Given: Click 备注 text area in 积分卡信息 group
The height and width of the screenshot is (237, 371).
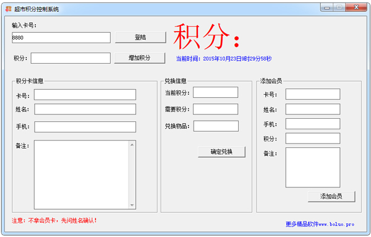Looking at the screenshot, I should tap(82, 175).
